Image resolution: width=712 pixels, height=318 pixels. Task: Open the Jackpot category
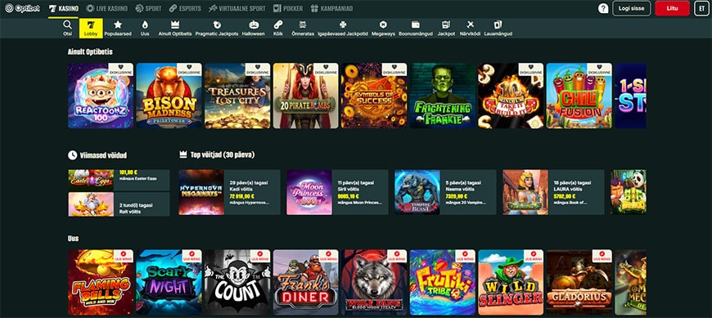(x=446, y=28)
